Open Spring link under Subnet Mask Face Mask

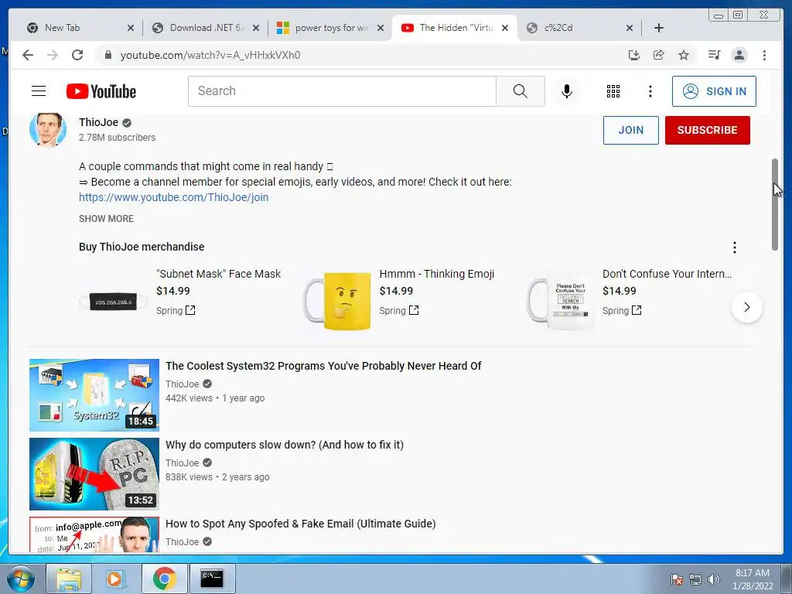click(176, 310)
